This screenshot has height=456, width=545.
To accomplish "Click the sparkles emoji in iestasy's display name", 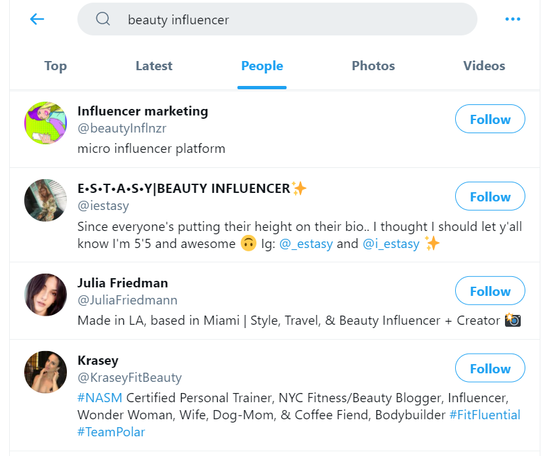I will pyautogui.click(x=297, y=188).
